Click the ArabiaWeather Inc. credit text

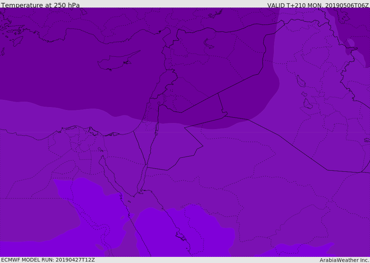[x=344, y=260]
